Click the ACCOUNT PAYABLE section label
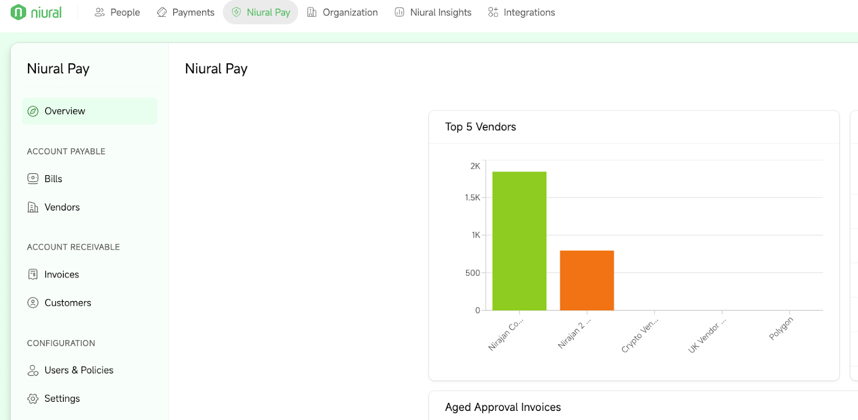This screenshot has width=858, height=420. [x=66, y=152]
